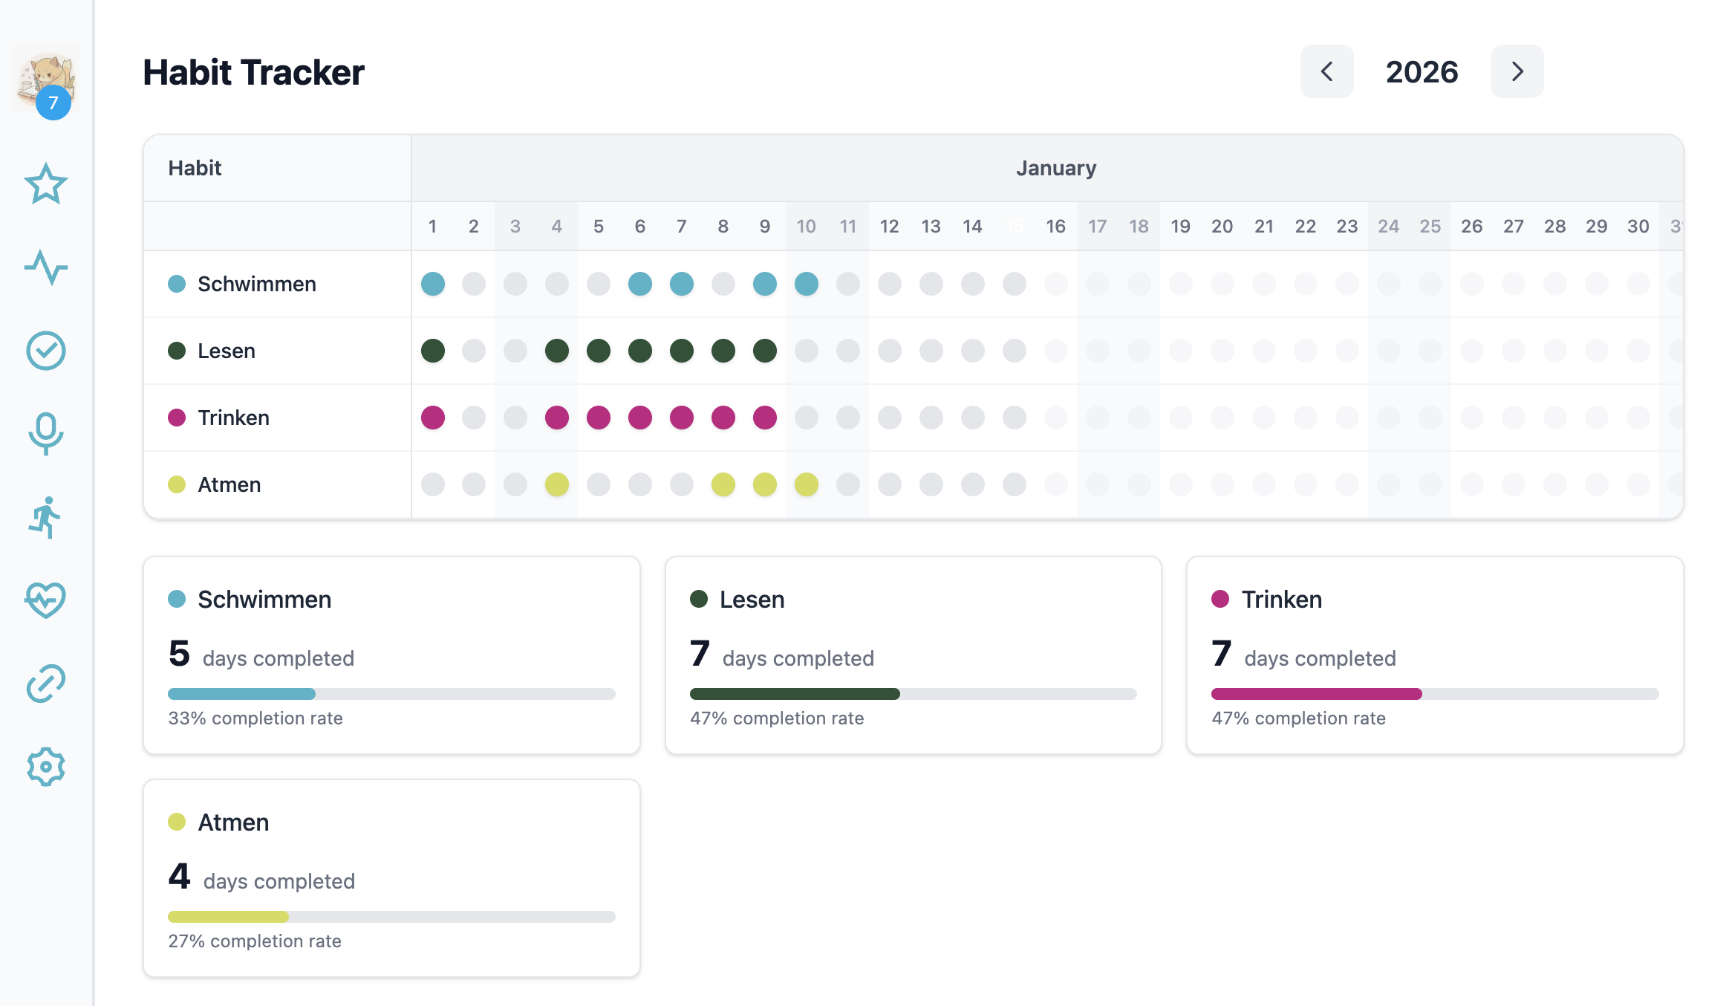Click the January month header
This screenshot has height=1006, width=1729.
click(x=1055, y=168)
